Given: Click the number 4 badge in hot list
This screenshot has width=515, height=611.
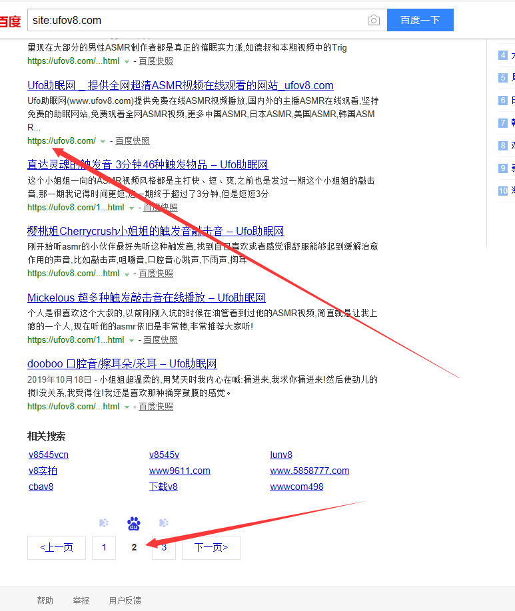Looking at the screenshot, I should pos(503,55).
